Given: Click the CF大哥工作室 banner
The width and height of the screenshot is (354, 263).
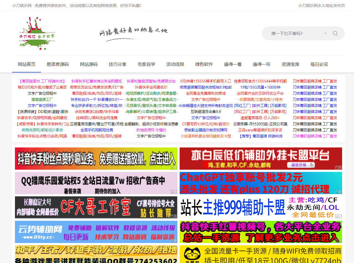Looking at the screenshot, I should (x=96, y=207).
